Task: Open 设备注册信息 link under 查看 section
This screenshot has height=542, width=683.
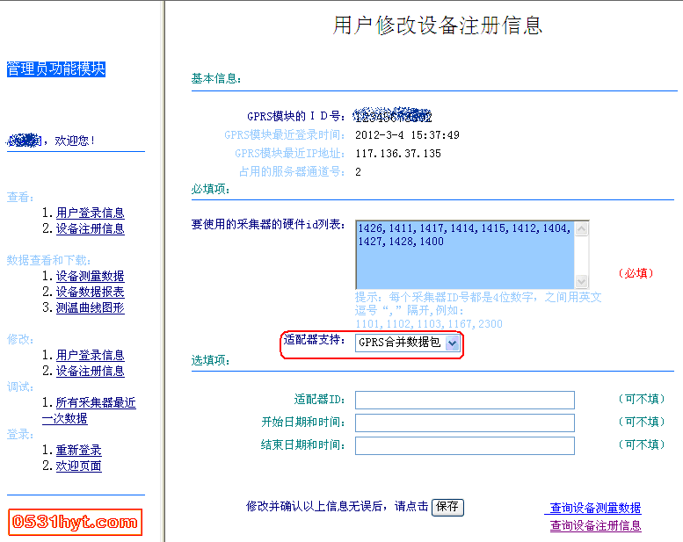Action: coord(90,228)
